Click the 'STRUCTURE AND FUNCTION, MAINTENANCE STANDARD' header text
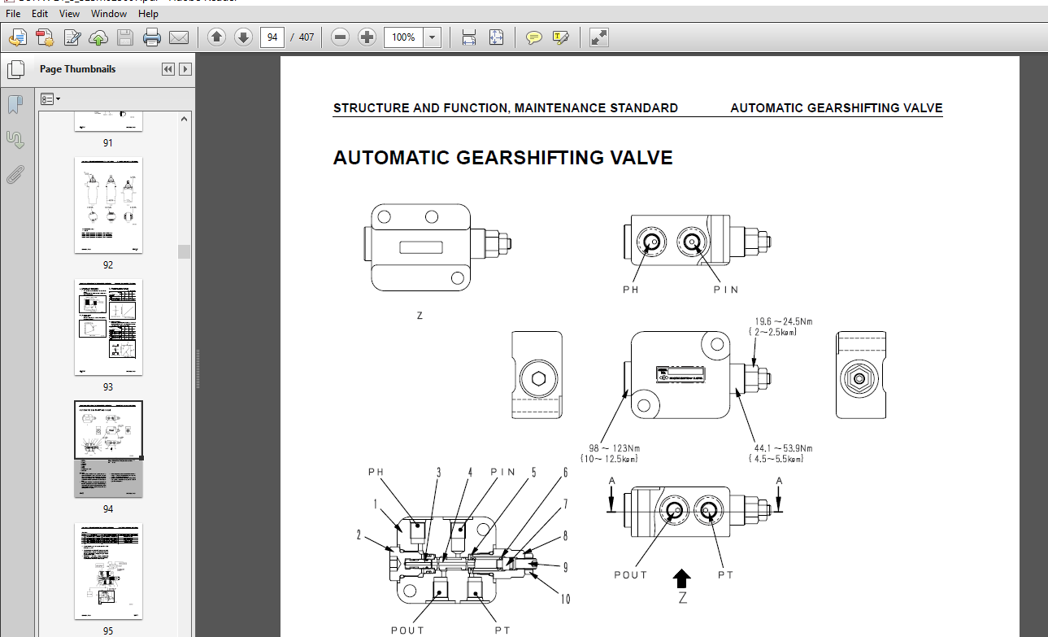Screen dimensions: 1048x637 (505, 107)
